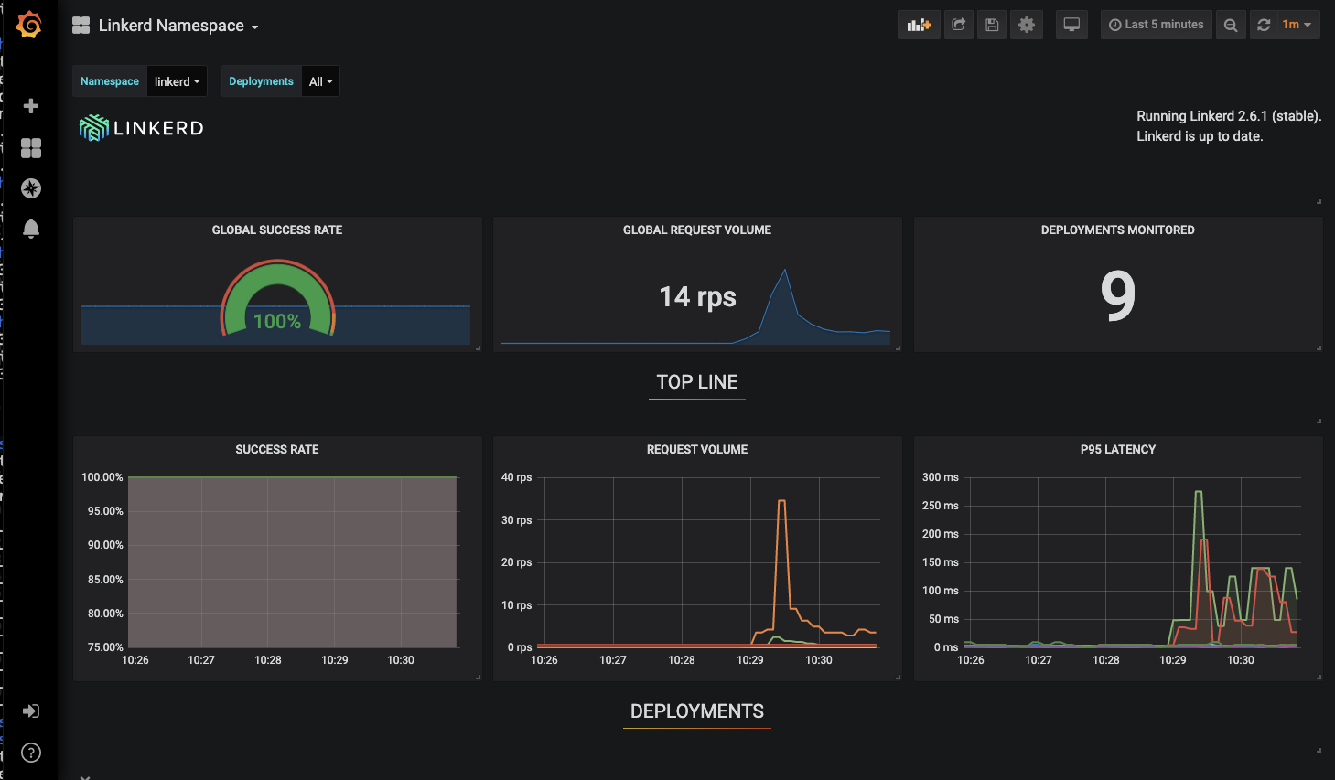Open the Explore compass icon
This screenshot has width=1335, height=780.
tap(31, 188)
